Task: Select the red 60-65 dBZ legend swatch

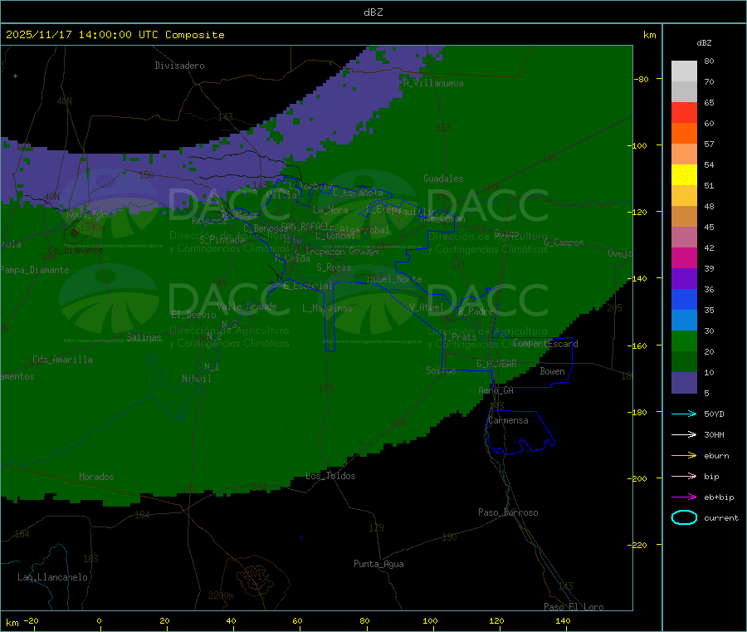Action: 684,112
